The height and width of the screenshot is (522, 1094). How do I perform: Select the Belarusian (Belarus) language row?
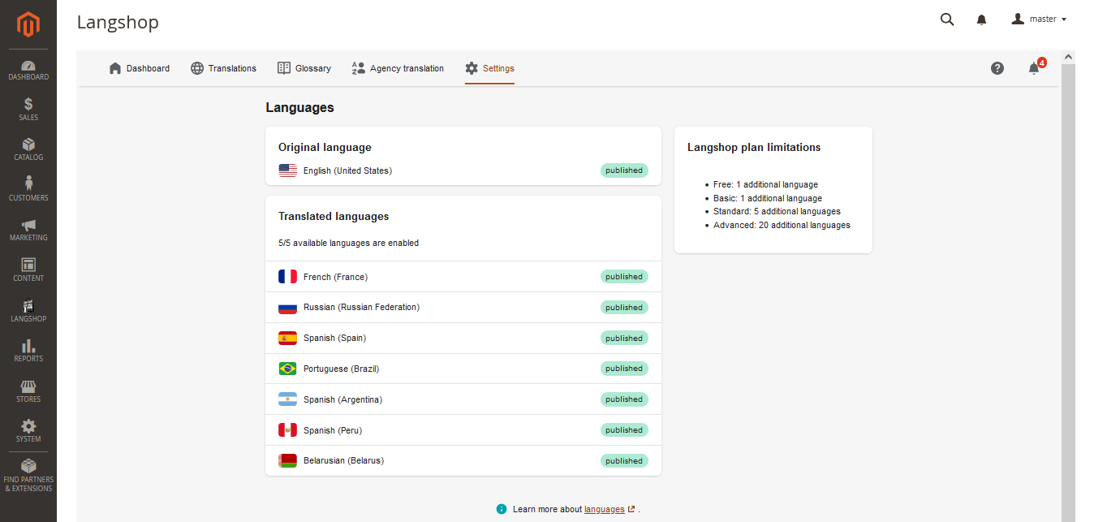[463, 461]
